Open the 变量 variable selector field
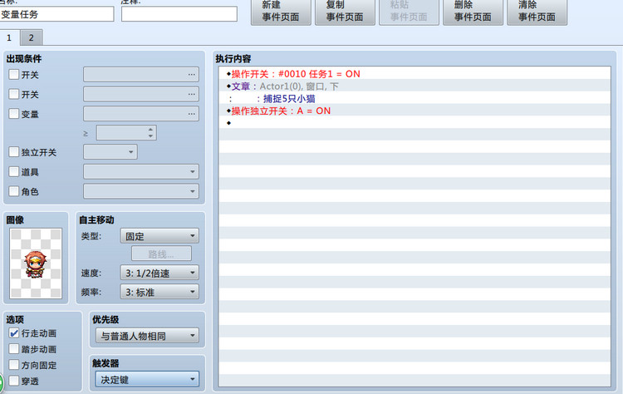623x394 pixels. click(x=141, y=114)
